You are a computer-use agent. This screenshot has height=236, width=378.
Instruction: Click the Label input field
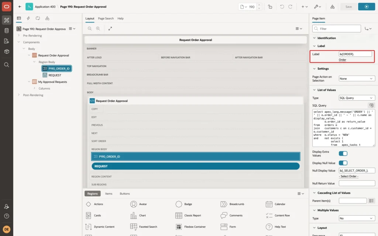[355, 54]
